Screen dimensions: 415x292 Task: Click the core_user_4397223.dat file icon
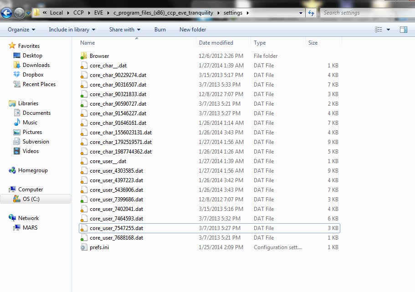pos(84,180)
